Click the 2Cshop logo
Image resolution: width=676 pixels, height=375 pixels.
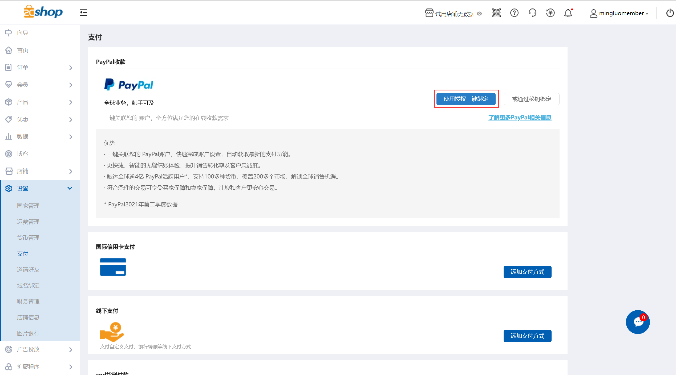pos(43,12)
